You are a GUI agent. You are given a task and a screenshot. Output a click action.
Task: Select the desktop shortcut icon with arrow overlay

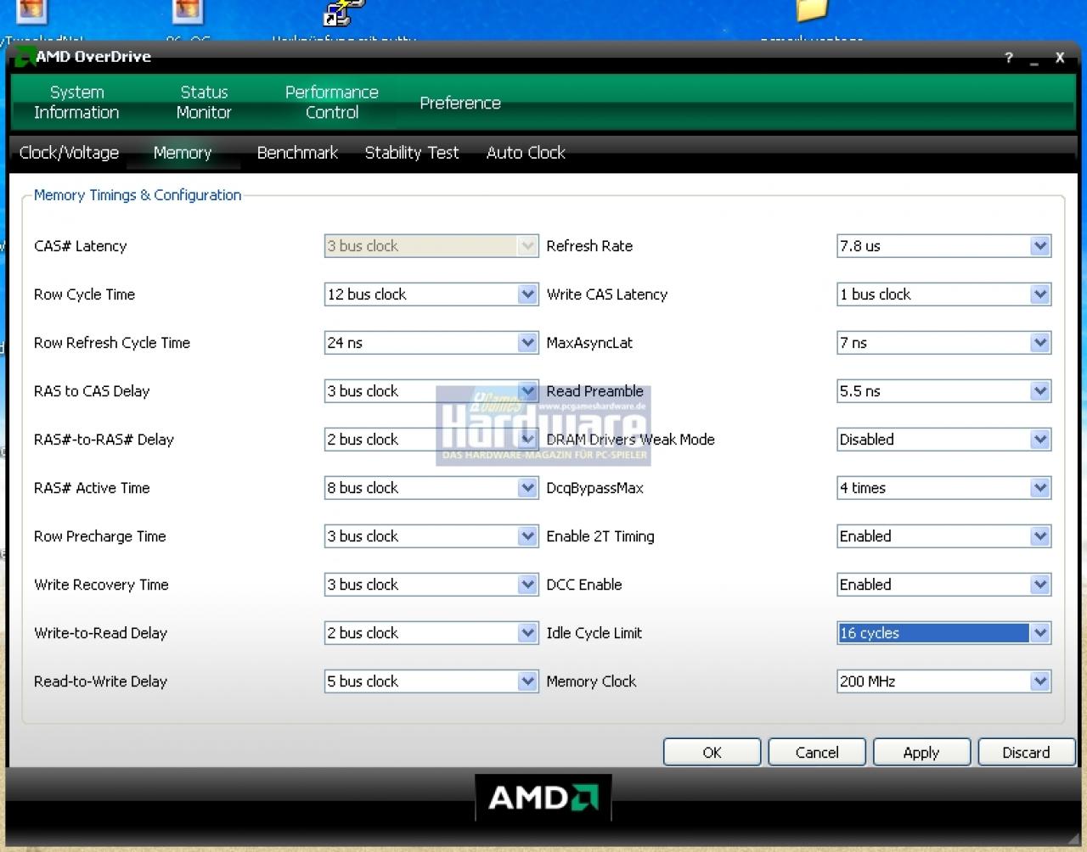coord(344,12)
